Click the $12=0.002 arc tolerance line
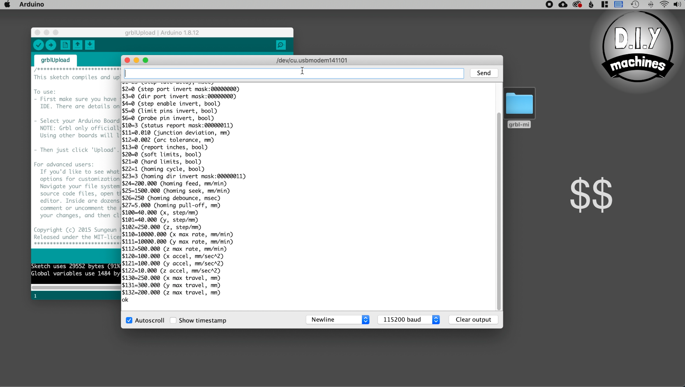685x387 pixels. point(168,140)
